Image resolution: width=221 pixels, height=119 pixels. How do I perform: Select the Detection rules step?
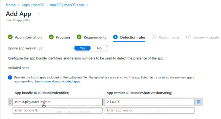coord(133,37)
